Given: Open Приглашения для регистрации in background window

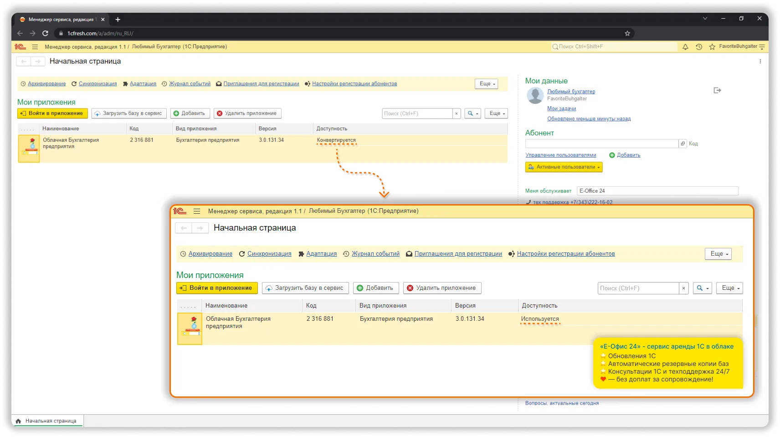Looking at the screenshot, I should click(261, 84).
